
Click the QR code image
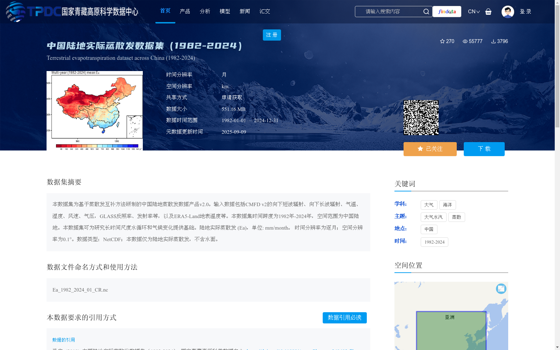[421, 117]
